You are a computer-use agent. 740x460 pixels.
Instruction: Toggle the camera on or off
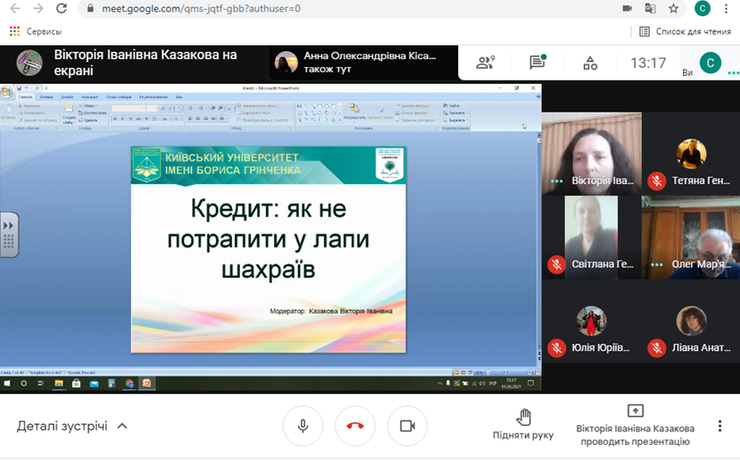pyautogui.click(x=407, y=426)
